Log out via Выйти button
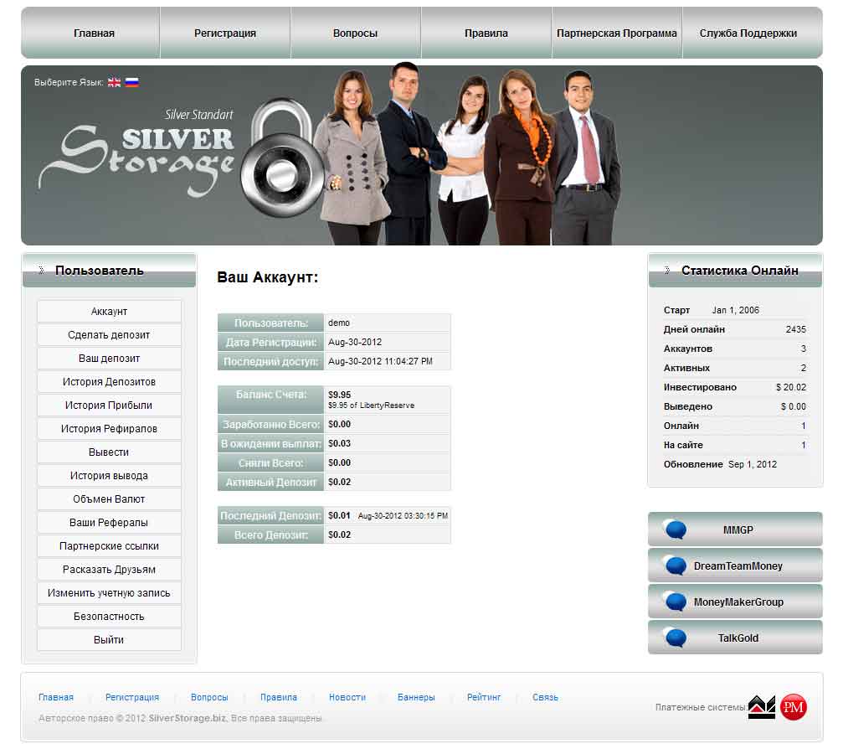 (109, 640)
